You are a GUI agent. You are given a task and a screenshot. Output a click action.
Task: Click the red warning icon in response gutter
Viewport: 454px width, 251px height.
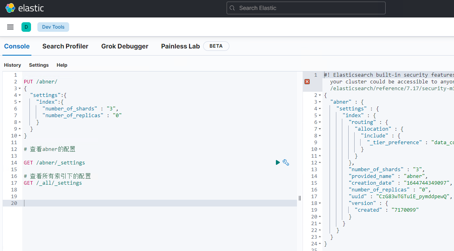pos(307,82)
